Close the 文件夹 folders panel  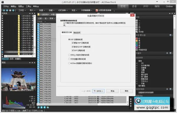[x=35, y=13]
